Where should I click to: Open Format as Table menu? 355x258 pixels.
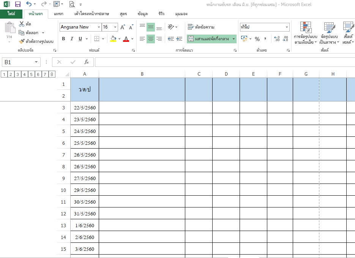tap(329, 33)
